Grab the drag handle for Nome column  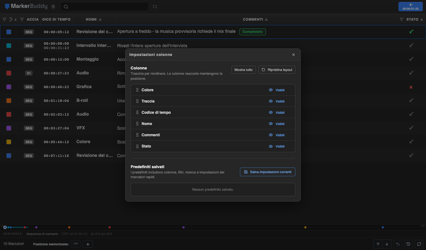coord(137,124)
